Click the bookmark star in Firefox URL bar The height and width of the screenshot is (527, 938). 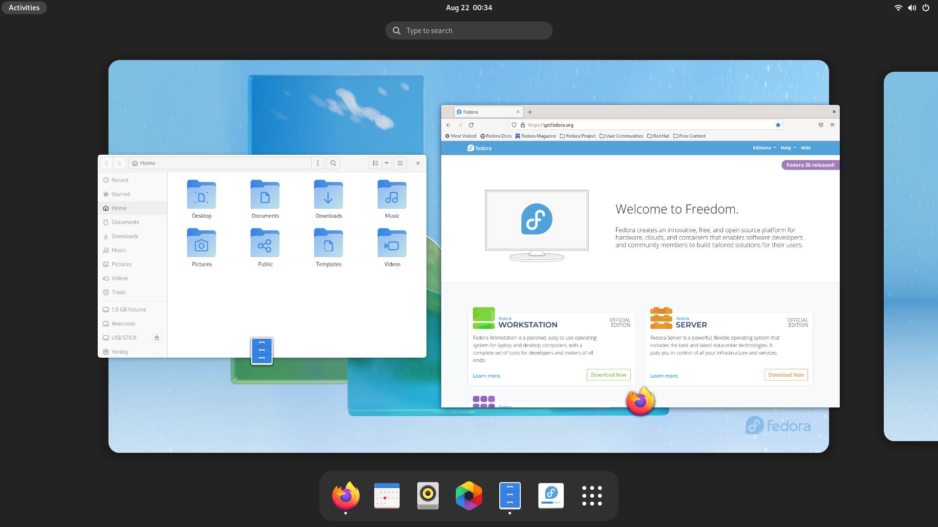(x=778, y=125)
